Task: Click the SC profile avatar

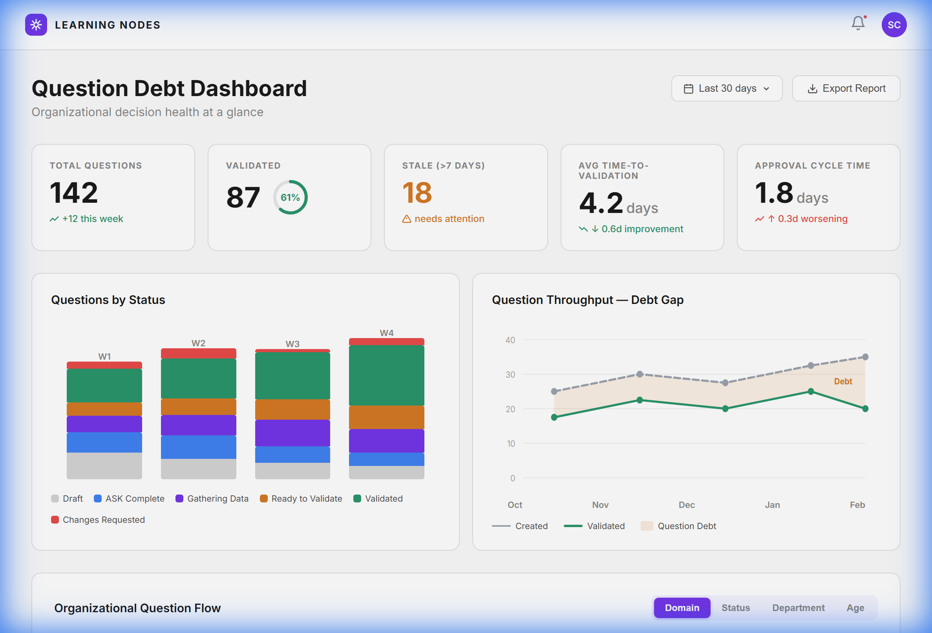Action: [x=895, y=24]
